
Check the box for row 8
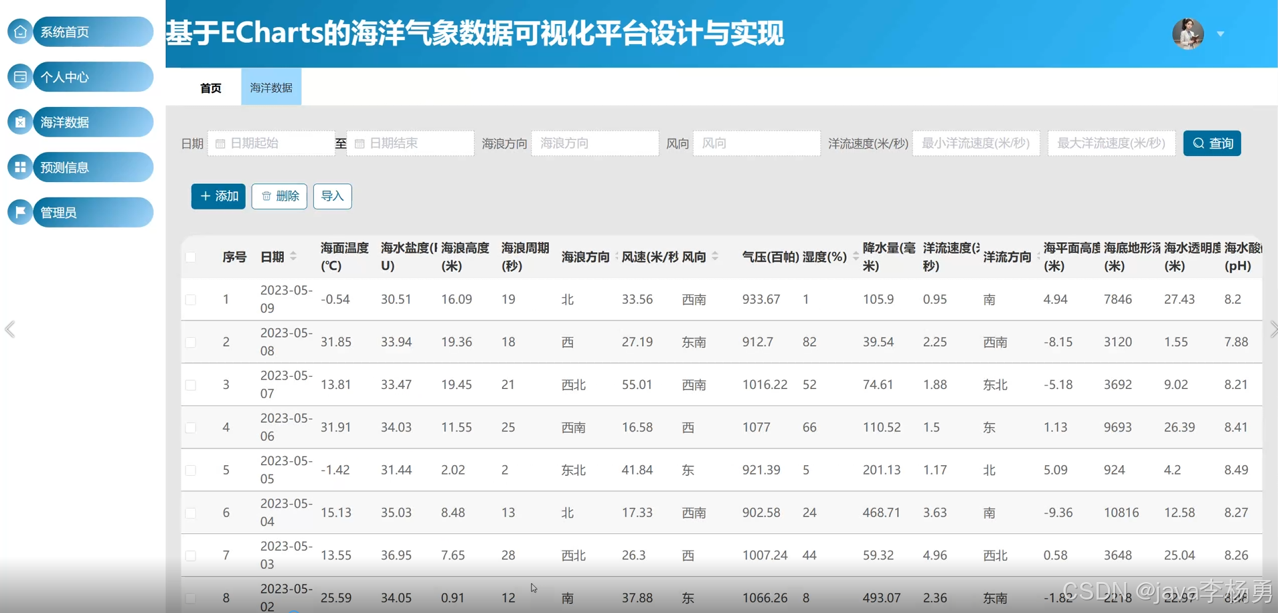click(191, 598)
